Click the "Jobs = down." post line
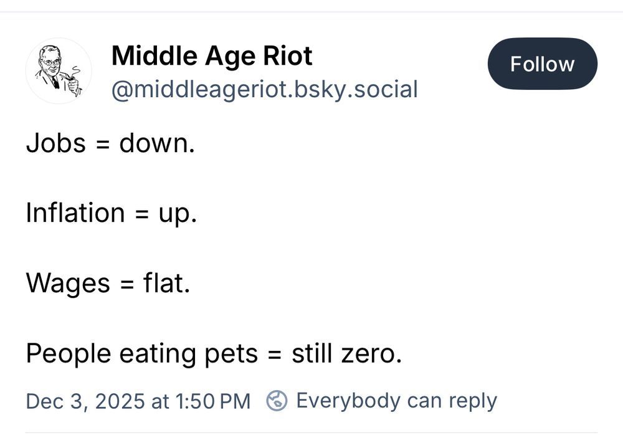Viewport: 623px width, 435px height. (110, 143)
